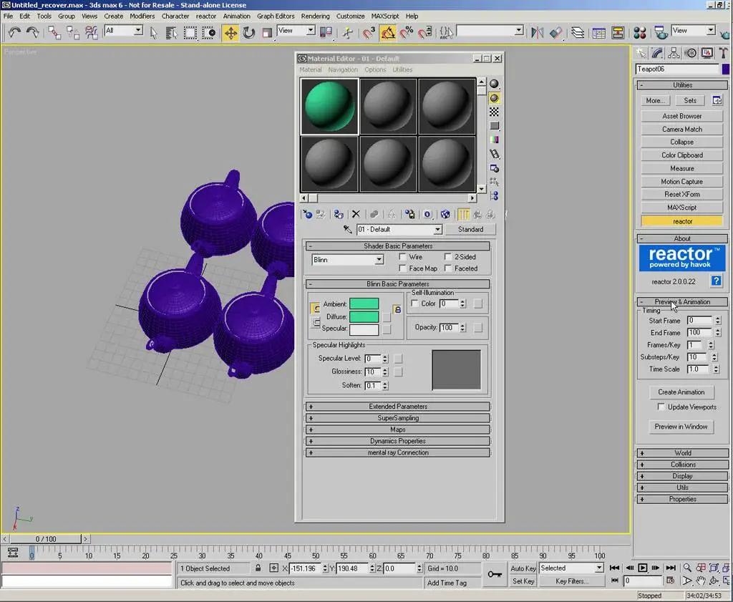This screenshot has width=733, height=602.
Task: Click the Play Animation button
Action: (643, 568)
